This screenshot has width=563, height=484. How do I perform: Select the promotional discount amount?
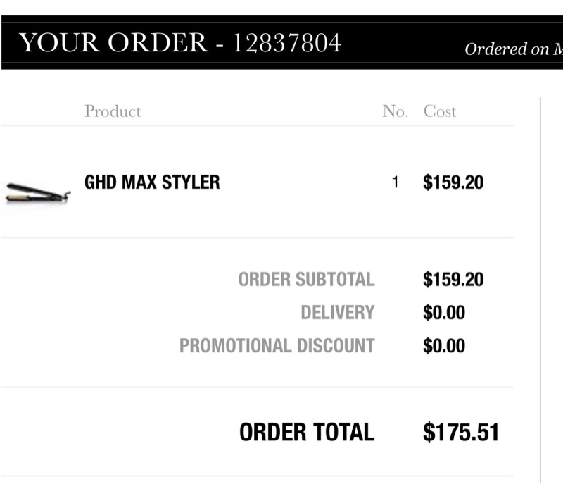444,346
